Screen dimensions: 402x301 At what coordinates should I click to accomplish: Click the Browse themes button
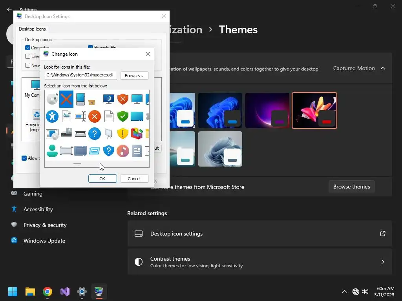[351, 187]
